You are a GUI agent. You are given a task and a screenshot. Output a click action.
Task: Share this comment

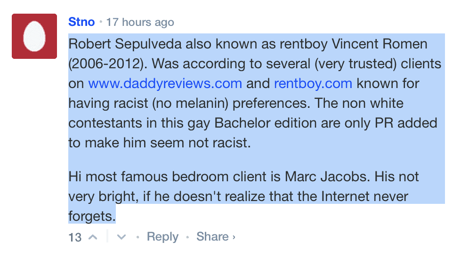point(212,237)
